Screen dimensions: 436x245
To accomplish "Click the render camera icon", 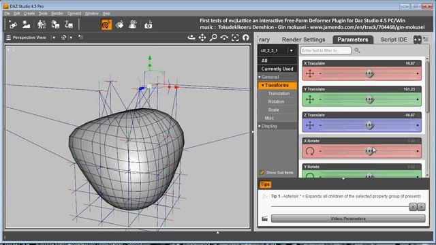I will pos(149,25).
